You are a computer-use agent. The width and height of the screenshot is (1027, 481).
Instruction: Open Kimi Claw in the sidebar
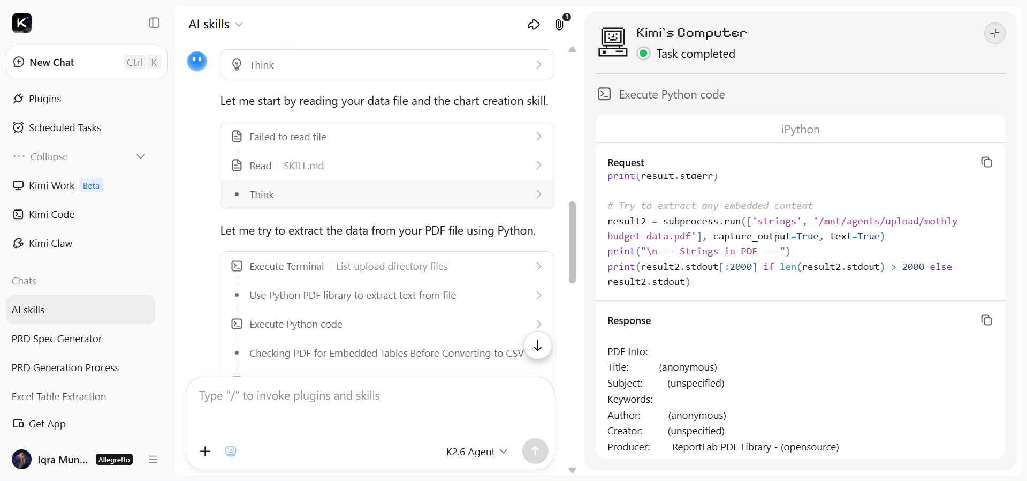tap(42, 243)
